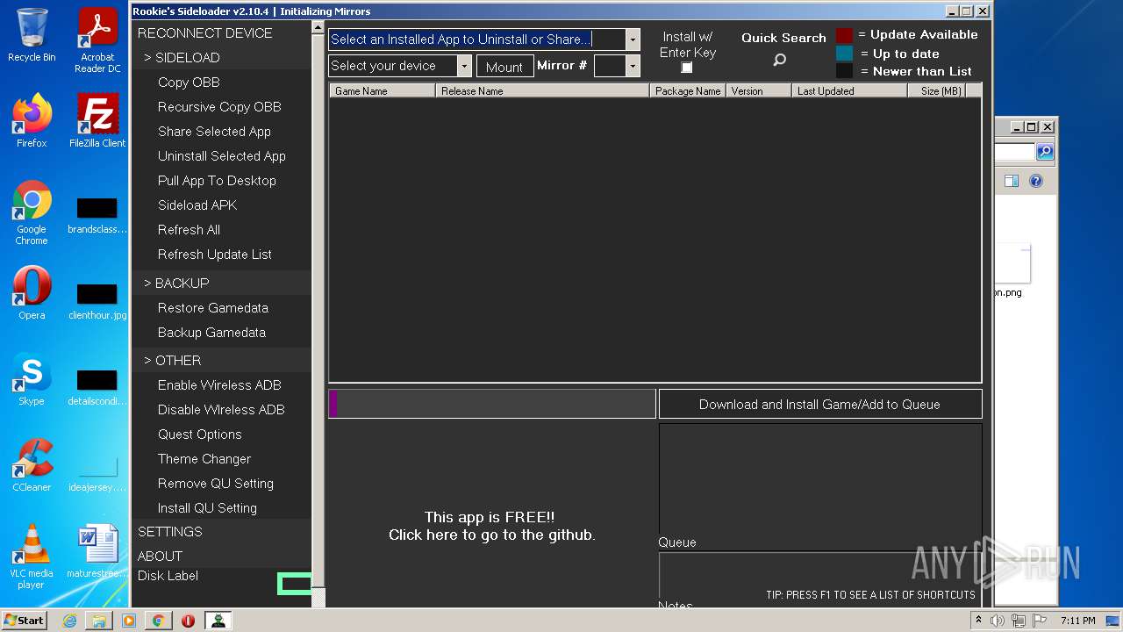Click Internet Explorer in the taskbar

coord(69,621)
